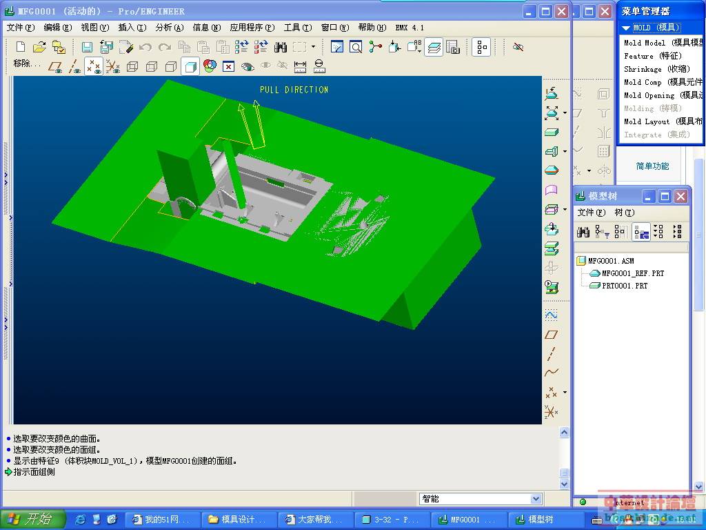Click the expand-all icon in model tree toolbar

(x=658, y=232)
